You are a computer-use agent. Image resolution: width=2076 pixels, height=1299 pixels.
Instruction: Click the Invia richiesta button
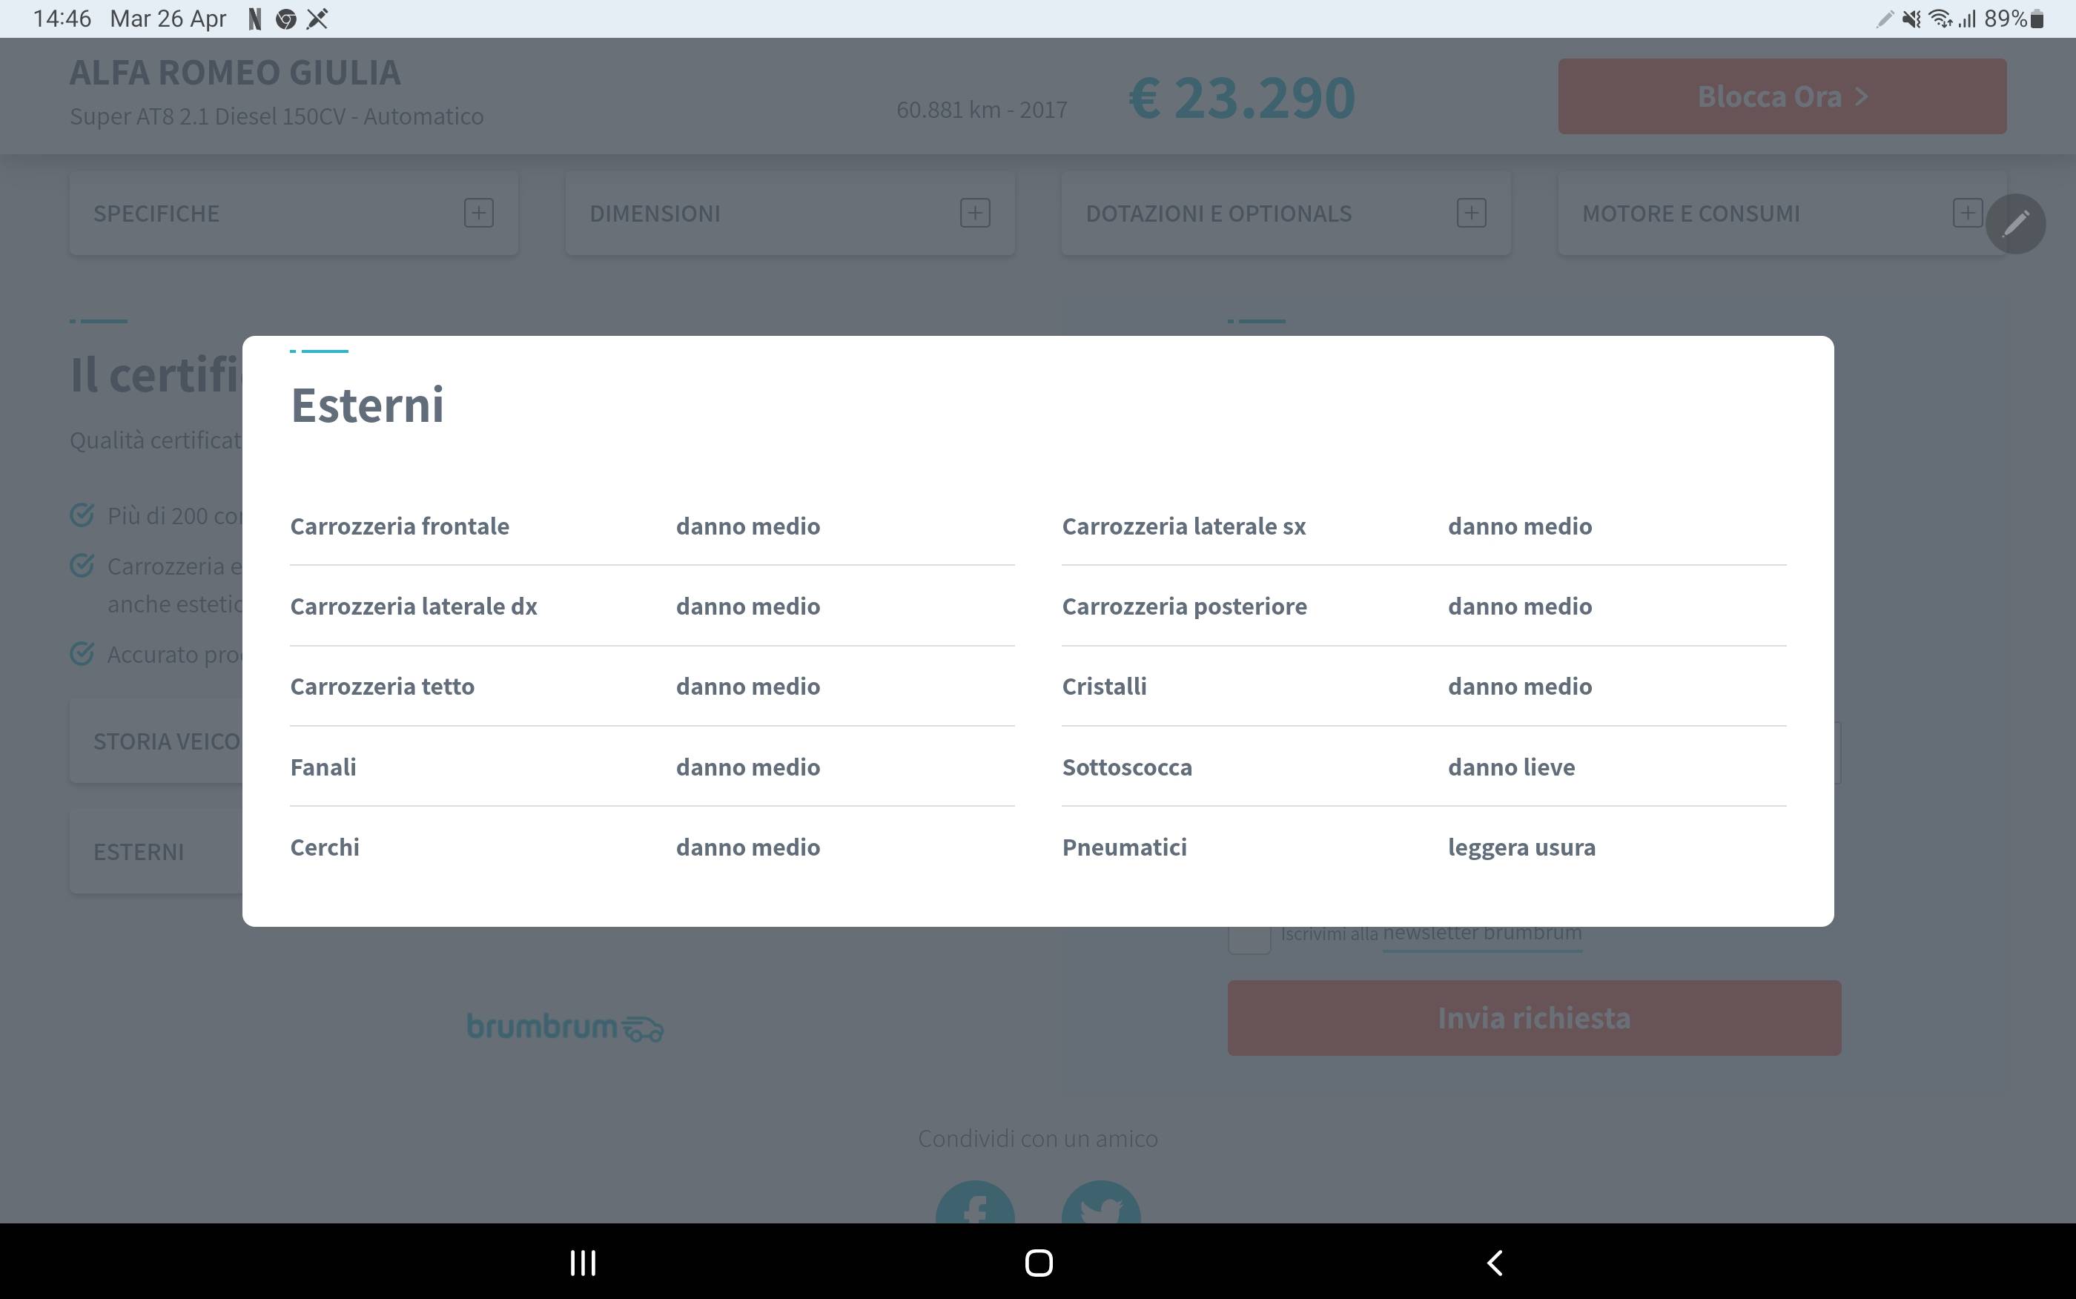click(x=1533, y=1018)
